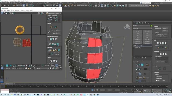Click Straighten Selection icon under Reshape Elements
The image size is (172, 96).
click(x=51, y=39)
